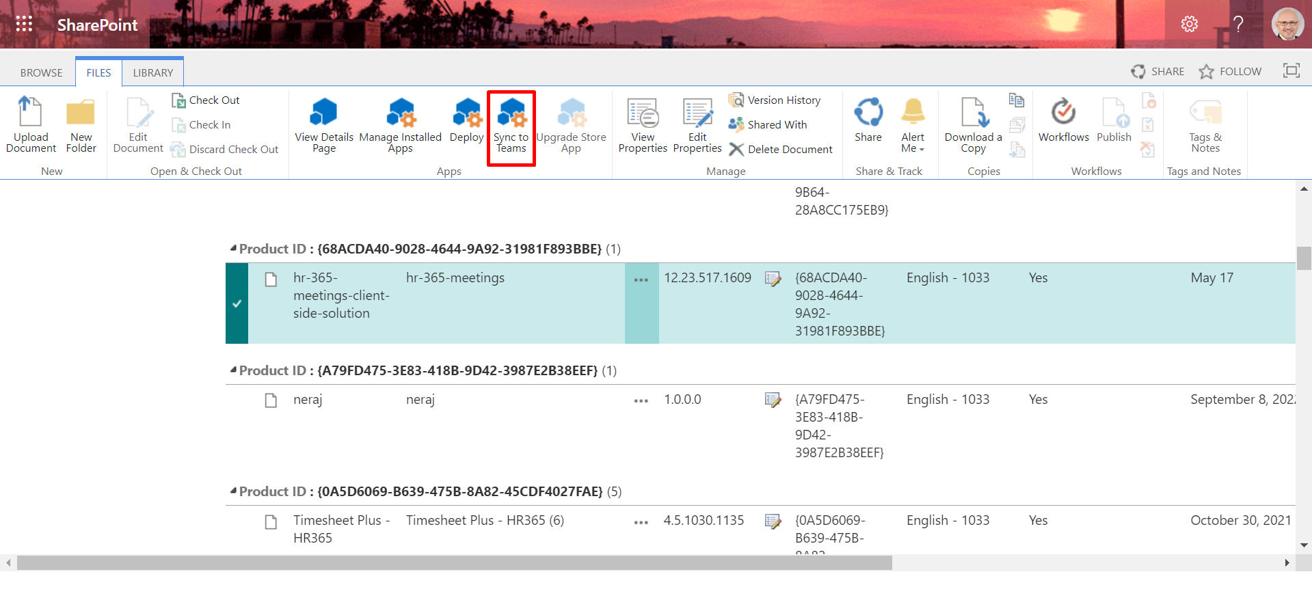This screenshot has height=613, width=1312.
Task: Collapse the 0A5D6069 Product ID group
Action: click(233, 491)
